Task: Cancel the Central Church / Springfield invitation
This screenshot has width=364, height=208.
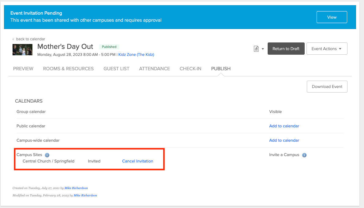Action: [137, 161]
